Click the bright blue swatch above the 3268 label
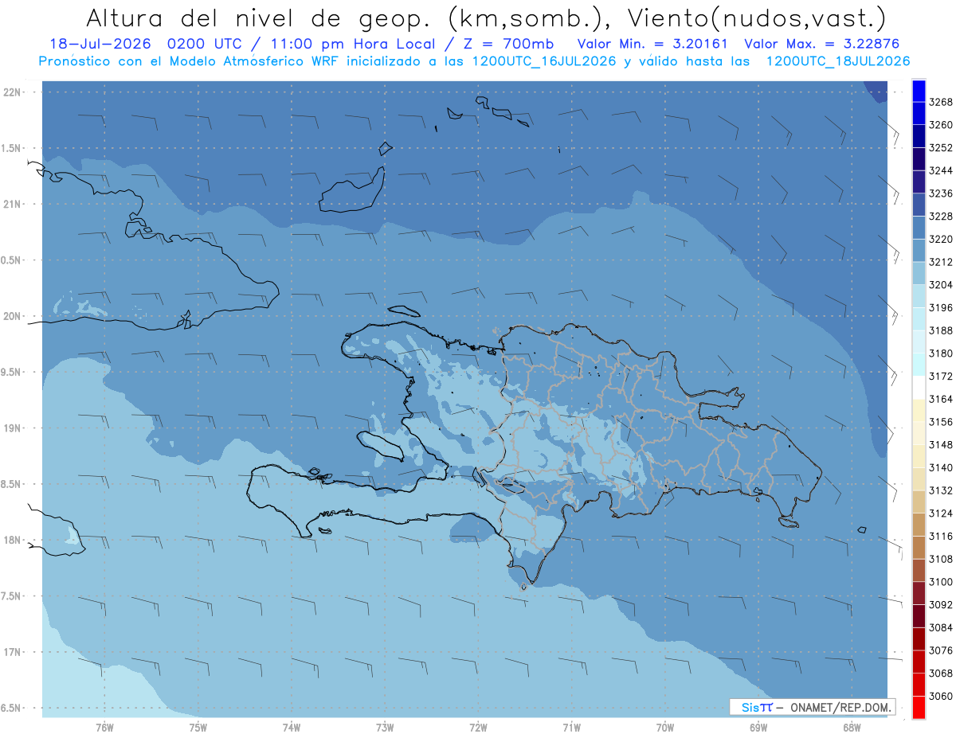Image resolution: width=956 pixels, height=738 pixels. click(x=919, y=91)
